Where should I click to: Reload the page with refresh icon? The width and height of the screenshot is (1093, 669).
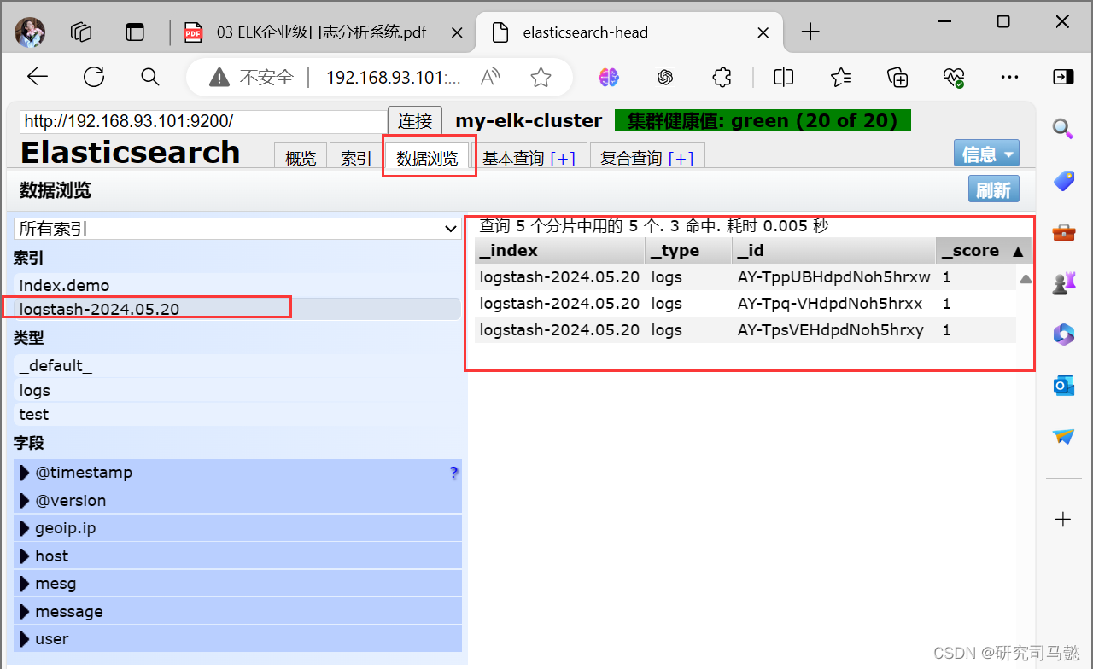pyautogui.click(x=94, y=78)
